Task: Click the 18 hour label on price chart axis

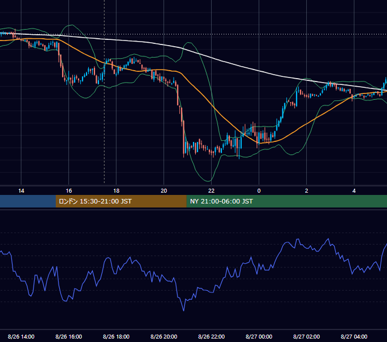Action: (x=116, y=191)
